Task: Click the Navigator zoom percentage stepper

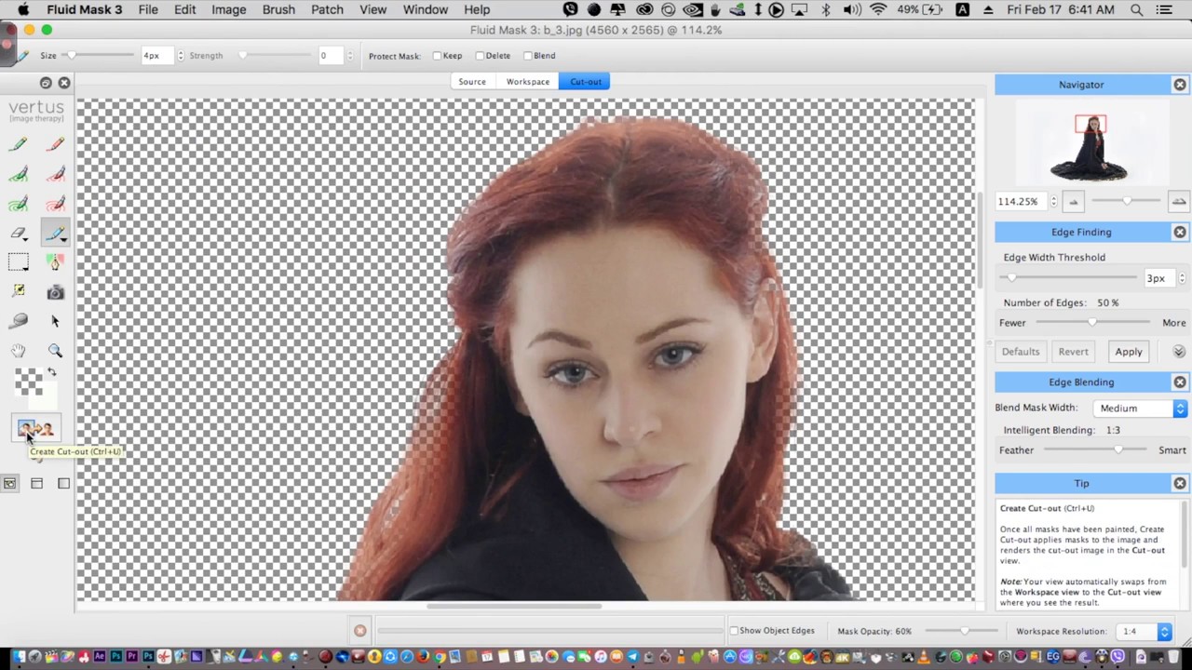Action: coord(1053,201)
